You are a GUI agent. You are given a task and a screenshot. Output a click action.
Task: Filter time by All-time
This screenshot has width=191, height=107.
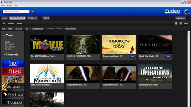[8, 49]
